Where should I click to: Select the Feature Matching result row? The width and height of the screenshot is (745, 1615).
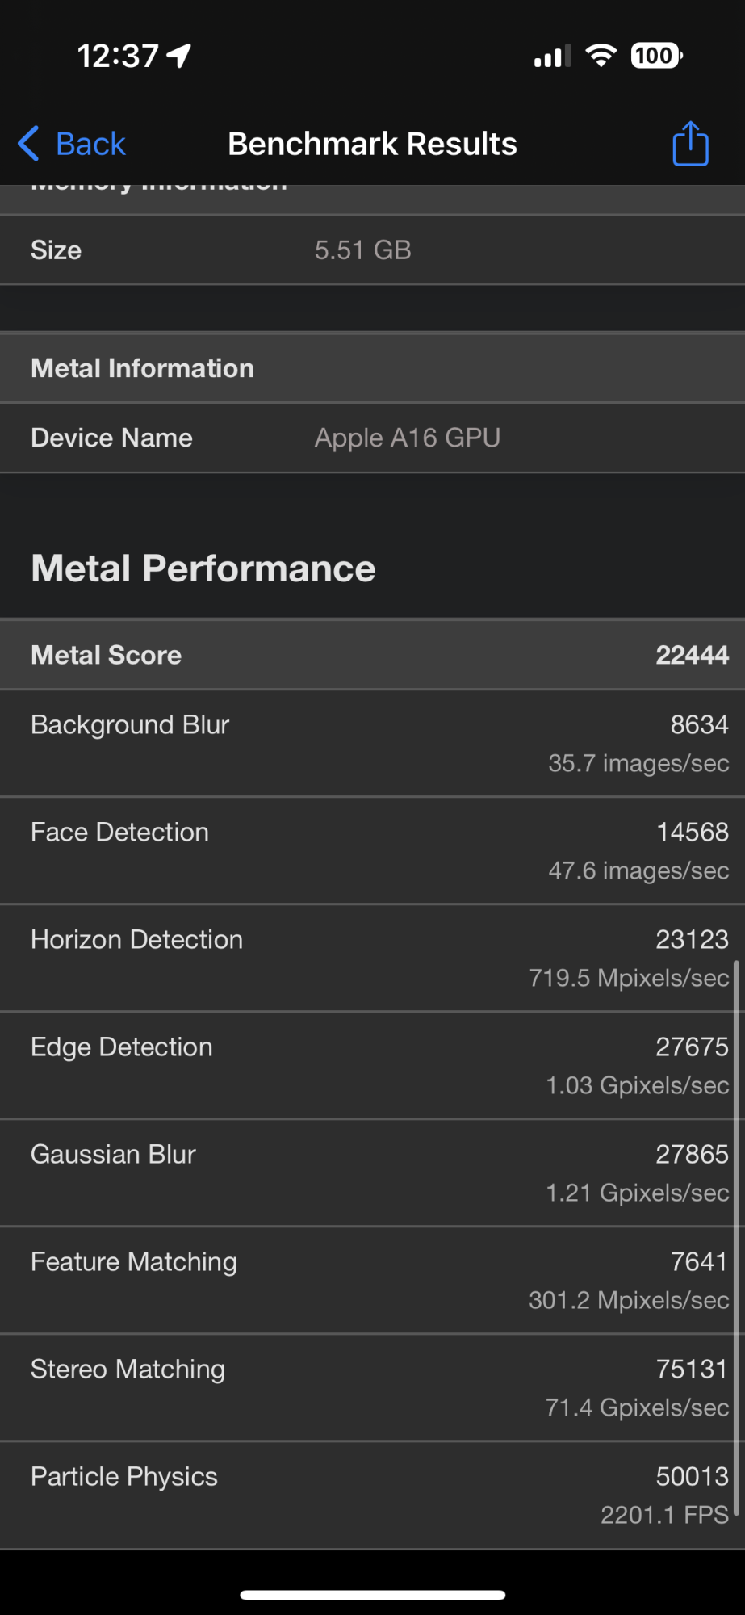pos(372,1280)
